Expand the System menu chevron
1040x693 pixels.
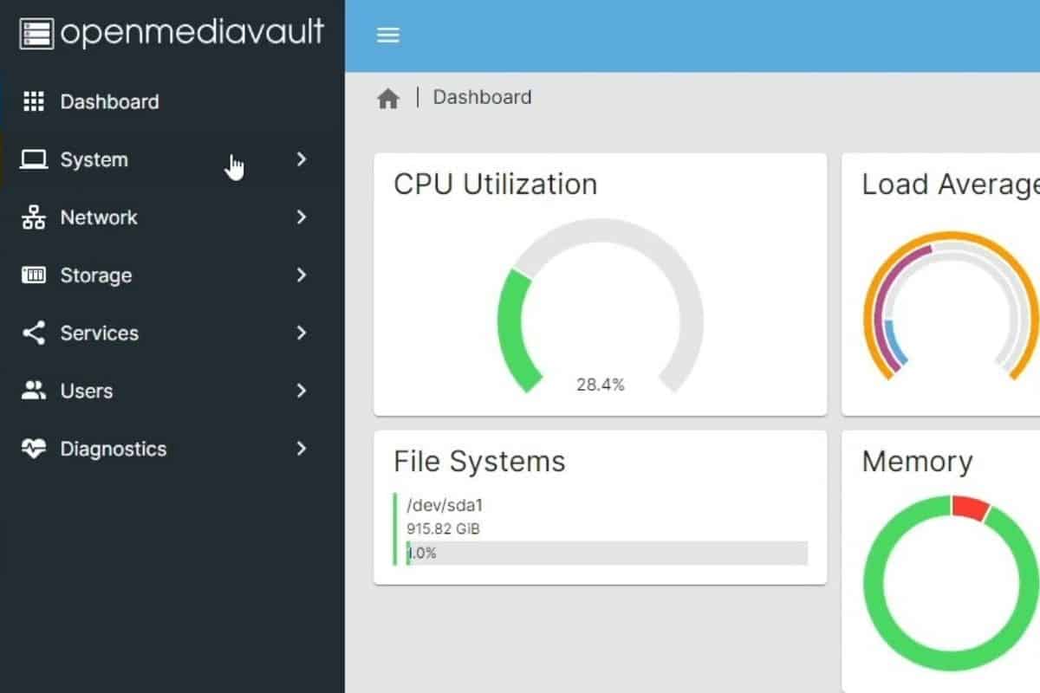[x=302, y=159]
